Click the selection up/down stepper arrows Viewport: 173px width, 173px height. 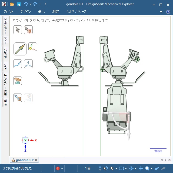(100, 168)
